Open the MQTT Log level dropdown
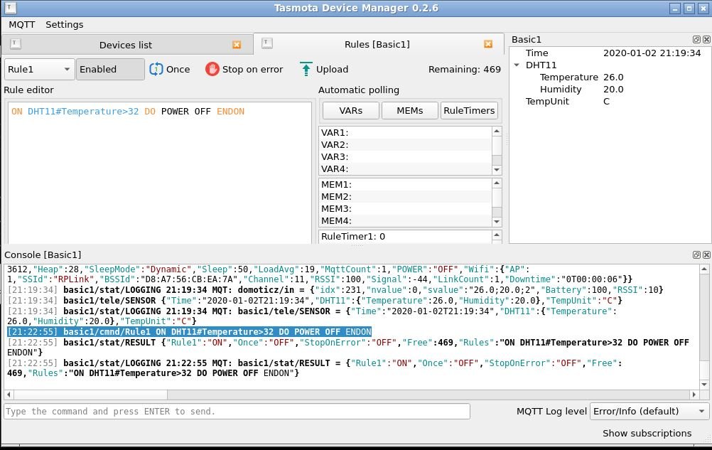 pos(649,412)
